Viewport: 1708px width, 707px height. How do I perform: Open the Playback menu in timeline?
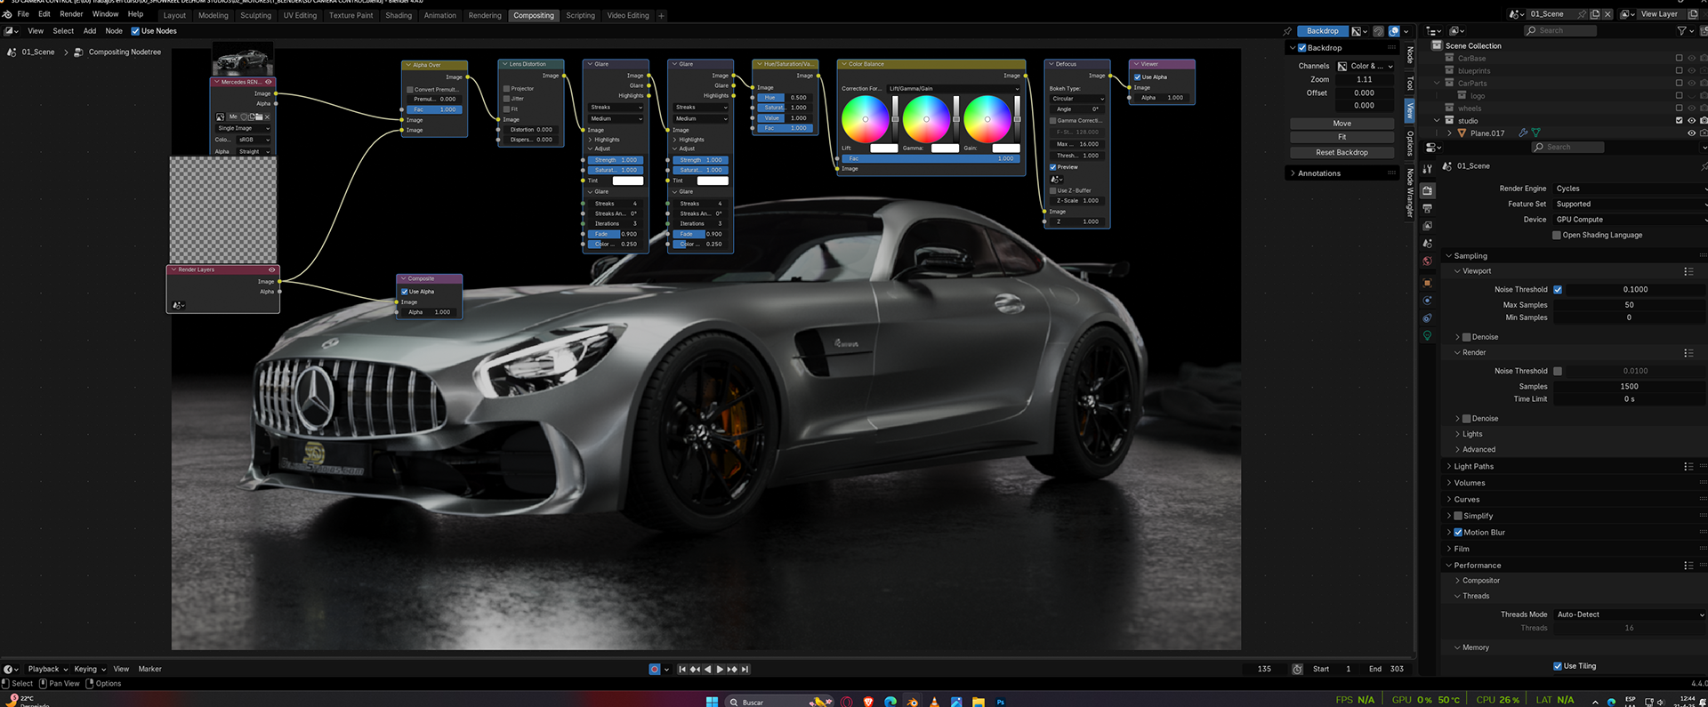coord(47,669)
